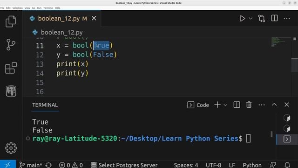Click line number 12 in the gutter
The width and height of the screenshot is (298, 168).
tap(40, 55)
